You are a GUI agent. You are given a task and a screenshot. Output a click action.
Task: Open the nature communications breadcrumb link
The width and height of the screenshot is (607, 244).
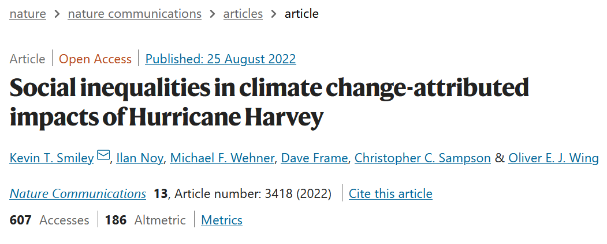[135, 14]
